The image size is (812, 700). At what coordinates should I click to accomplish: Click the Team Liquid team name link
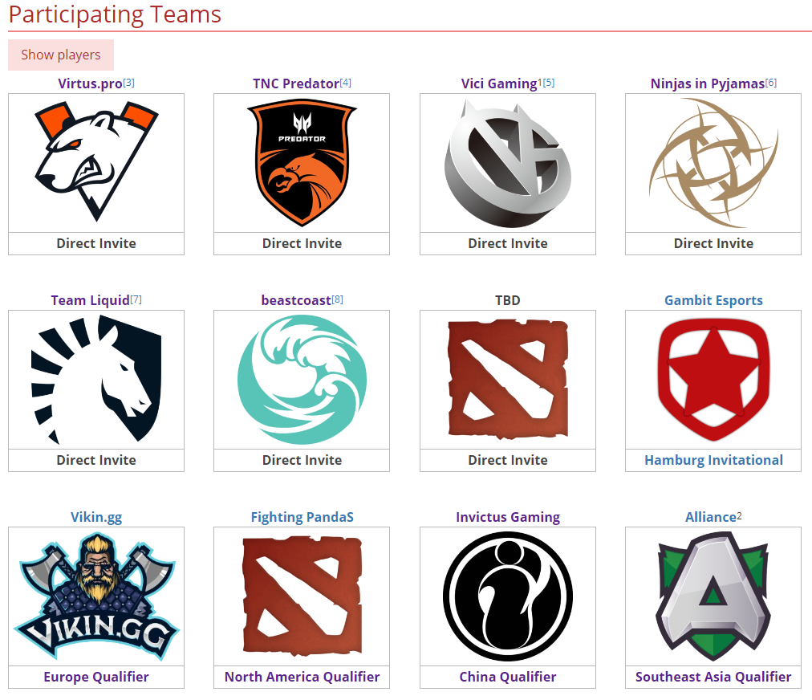tap(90, 300)
